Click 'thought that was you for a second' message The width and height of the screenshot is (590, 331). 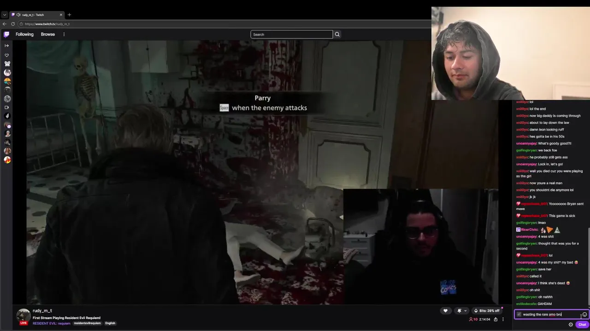click(548, 246)
